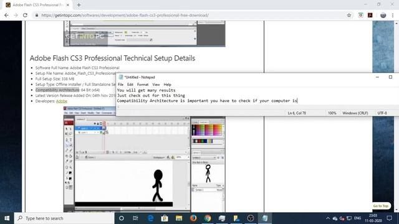Open Microsoft Store from the taskbar
The width and height of the screenshot is (399, 224).
165,218
